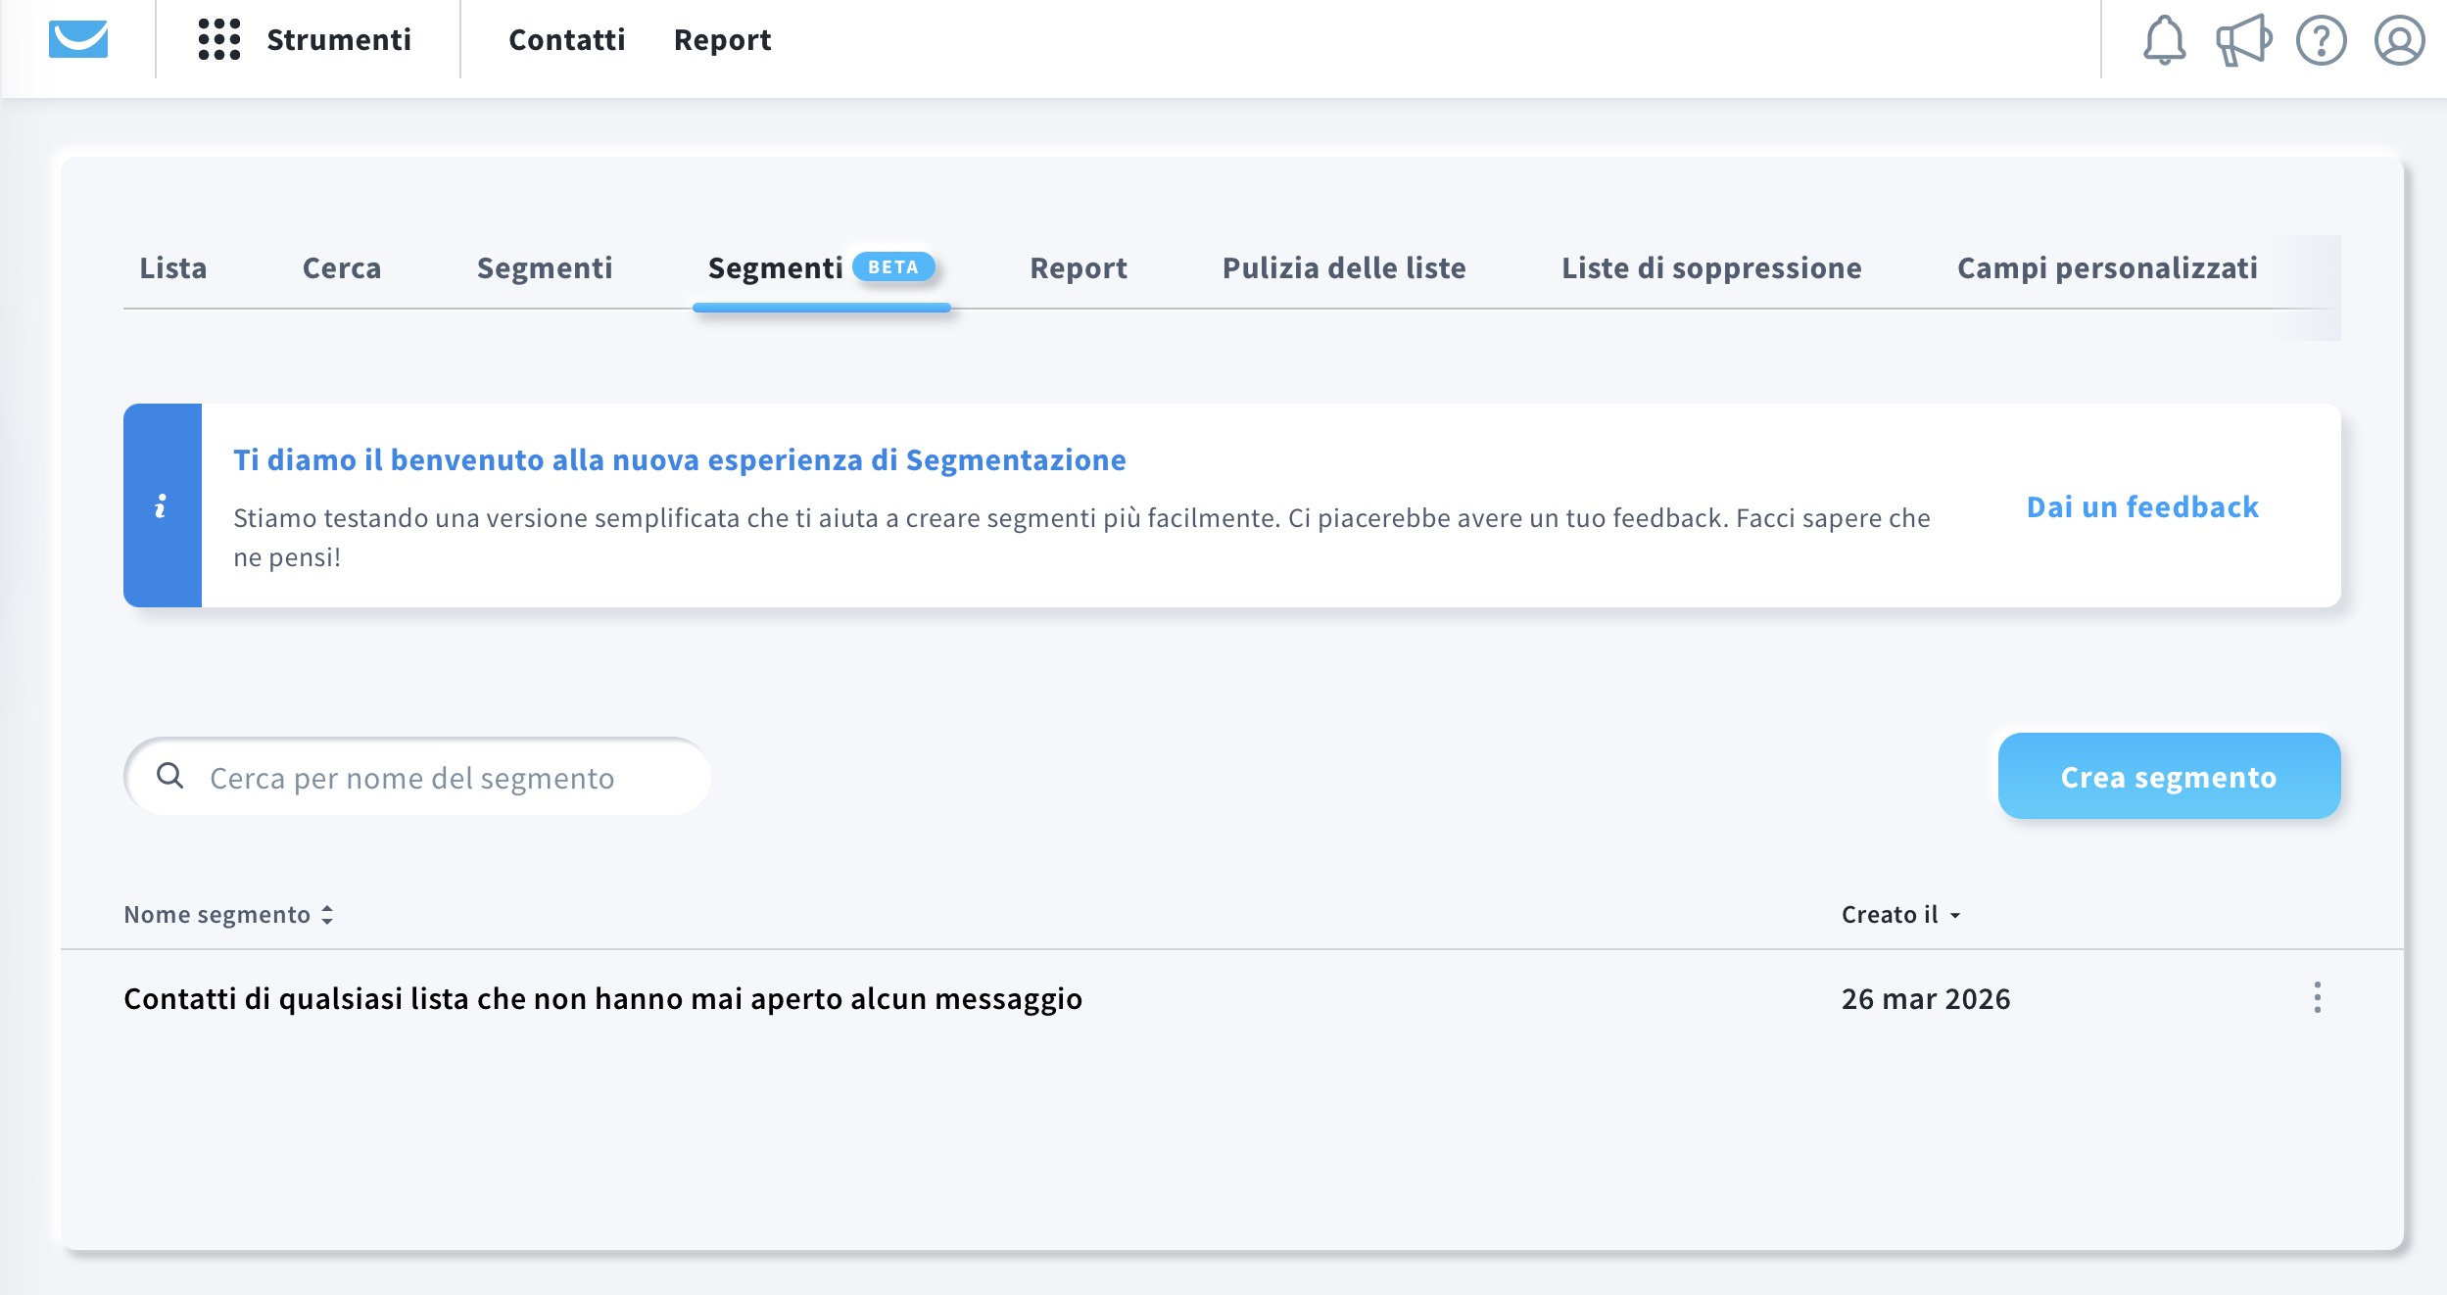Click the Dai un feedback link
The image size is (2447, 1295).
tap(2142, 506)
